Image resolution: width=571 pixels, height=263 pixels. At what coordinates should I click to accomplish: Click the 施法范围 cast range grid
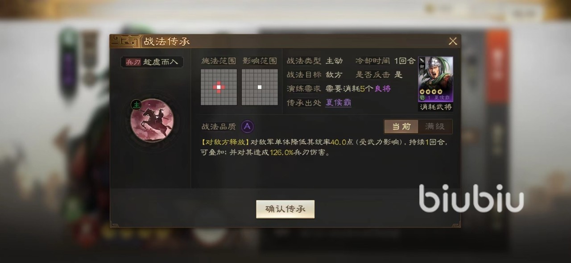(x=219, y=87)
